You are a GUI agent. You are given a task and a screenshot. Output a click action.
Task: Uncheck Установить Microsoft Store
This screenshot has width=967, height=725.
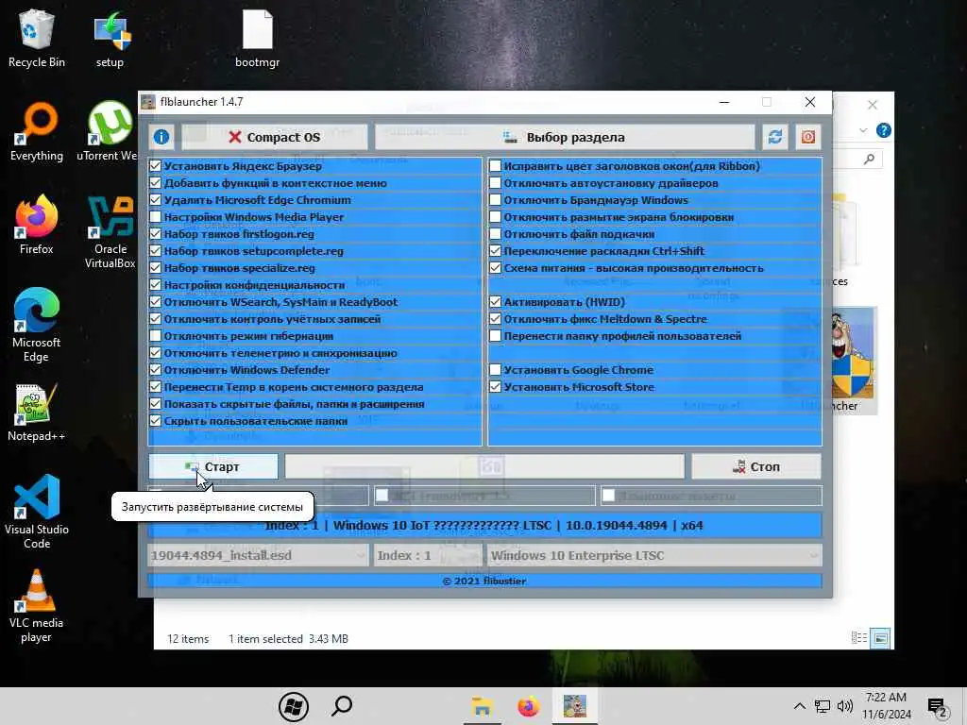(495, 387)
